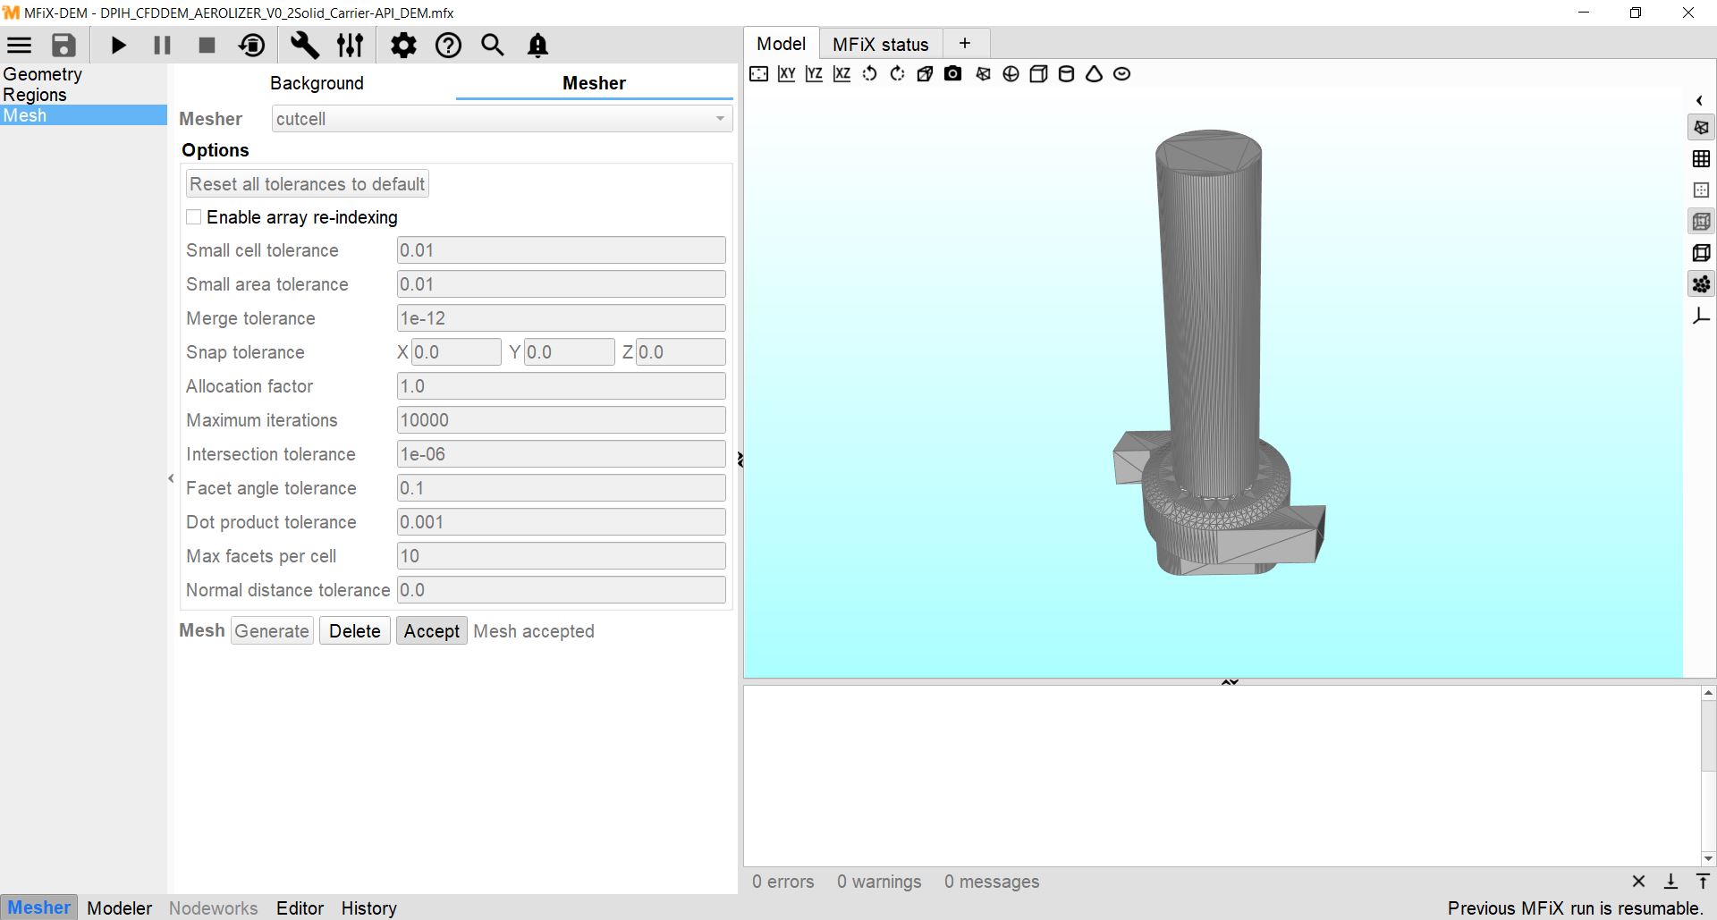
Task: Enable array re-indexing checkbox
Action: [x=194, y=217]
